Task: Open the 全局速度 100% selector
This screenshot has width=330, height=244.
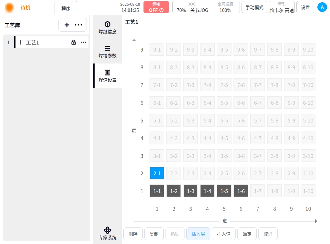Action: click(x=225, y=7)
